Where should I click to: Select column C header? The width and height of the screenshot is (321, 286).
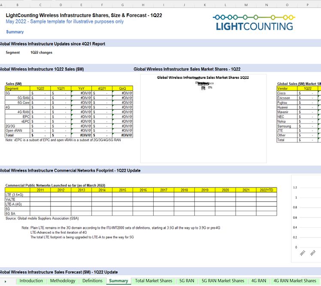[40, 5]
